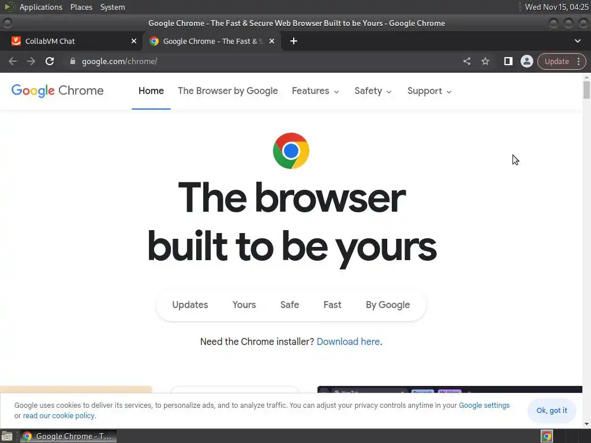This screenshot has width=591, height=443.
Task: Open the Google settings link
Action: [x=484, y=406]
